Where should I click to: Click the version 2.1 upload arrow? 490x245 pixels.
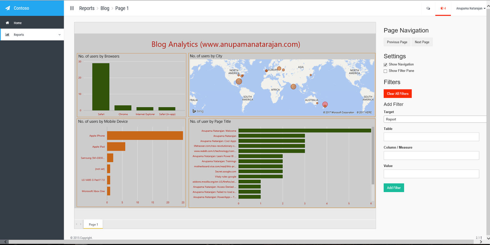coord(481,238)
